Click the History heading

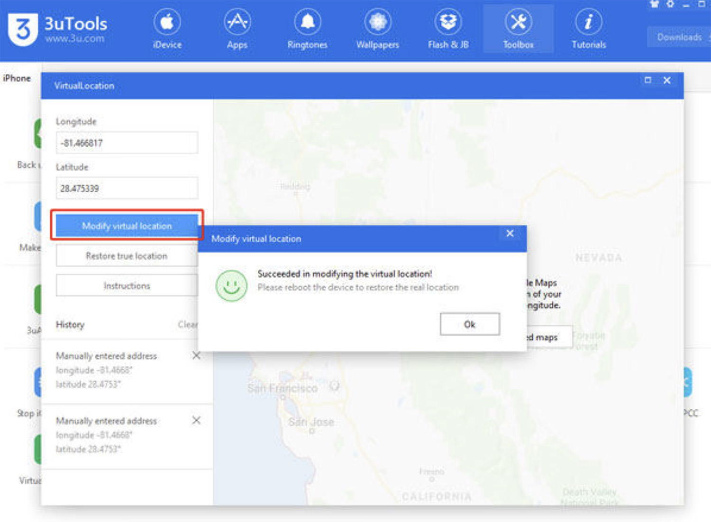click(x=70, y=325)
